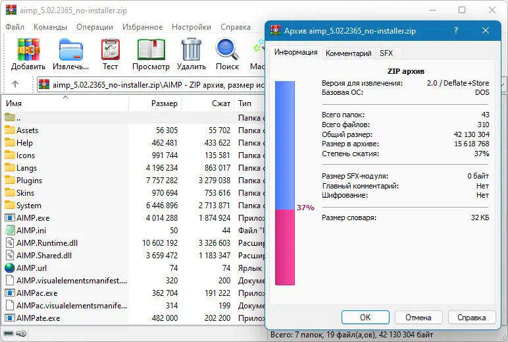Click the key icon in status bar
Viewport: 508px width, 342px height.
coord(21,333)
